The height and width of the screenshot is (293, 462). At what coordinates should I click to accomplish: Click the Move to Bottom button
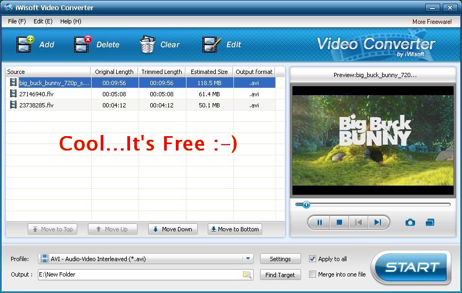pos(235,229)
